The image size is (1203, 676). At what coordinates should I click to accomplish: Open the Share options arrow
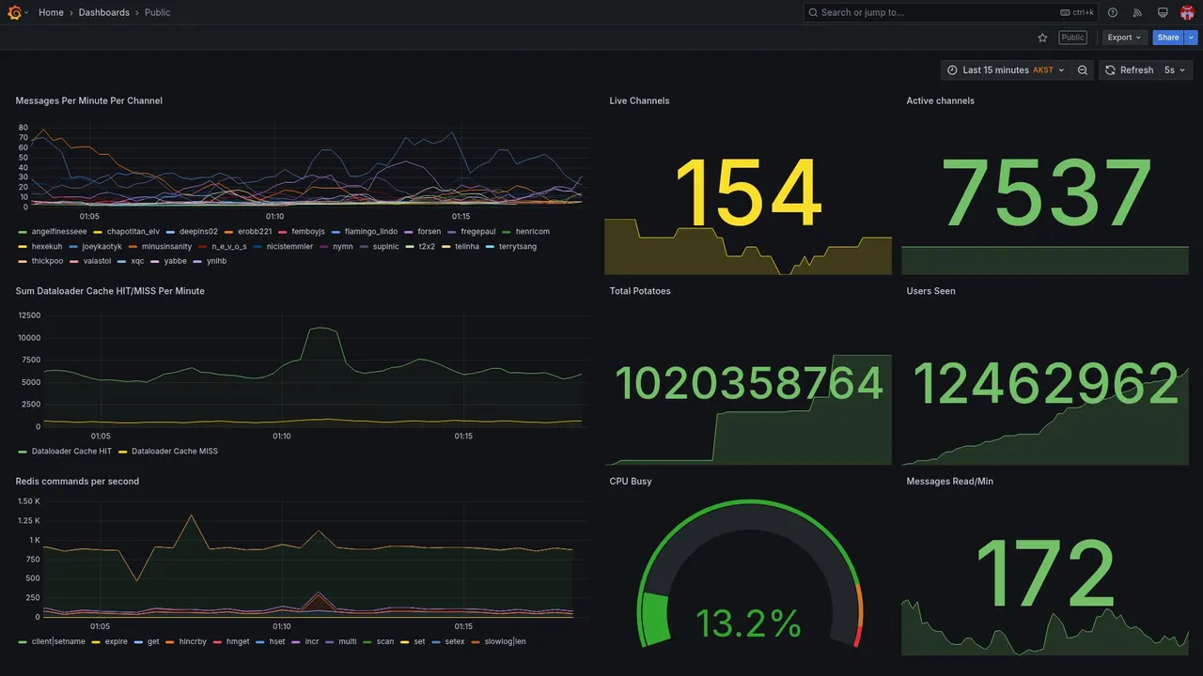tap(1192, 38)
